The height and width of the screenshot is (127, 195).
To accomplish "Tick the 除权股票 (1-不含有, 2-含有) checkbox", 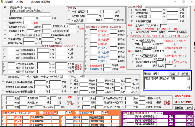I will (5, 35).
